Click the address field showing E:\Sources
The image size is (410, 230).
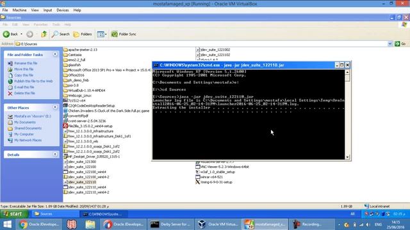201,44
